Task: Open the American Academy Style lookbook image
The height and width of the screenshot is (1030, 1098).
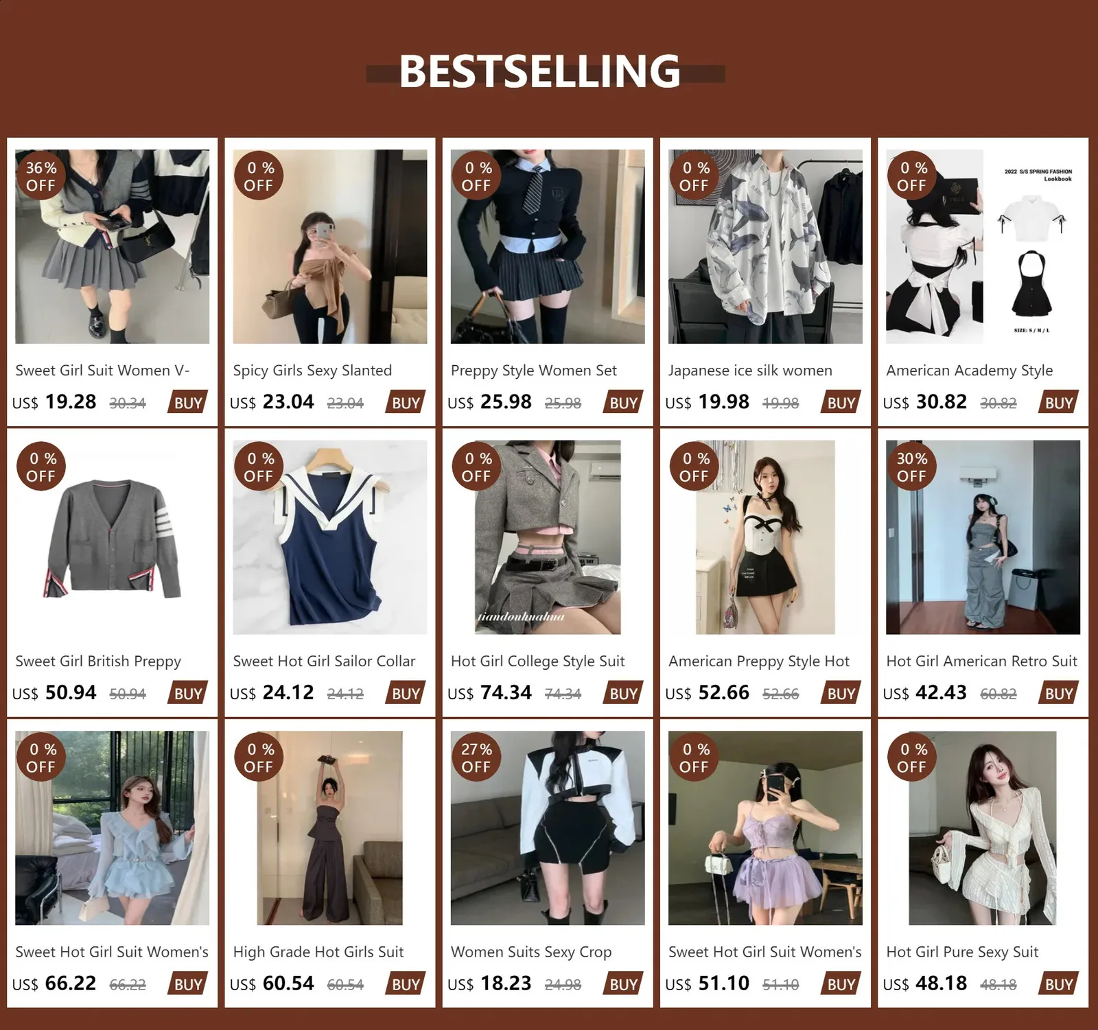Action: (x=983, y=246)
